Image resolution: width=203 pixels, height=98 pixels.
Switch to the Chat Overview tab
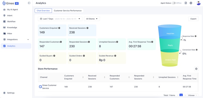pos(43,11)
